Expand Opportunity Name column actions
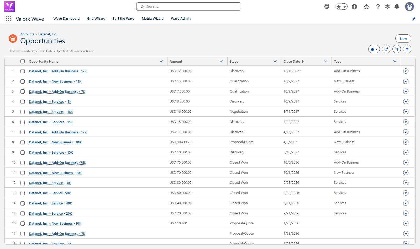 click(161, 61)
